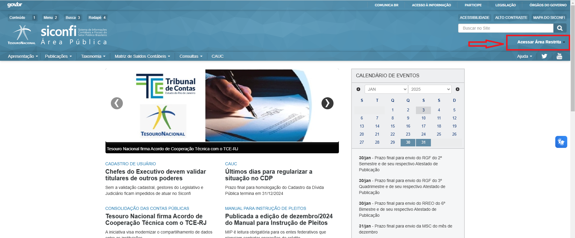This screenshot has height=238, width=575.
Task: Click event text RGF do 2º Semestre
Action: [x=400, y=164]
